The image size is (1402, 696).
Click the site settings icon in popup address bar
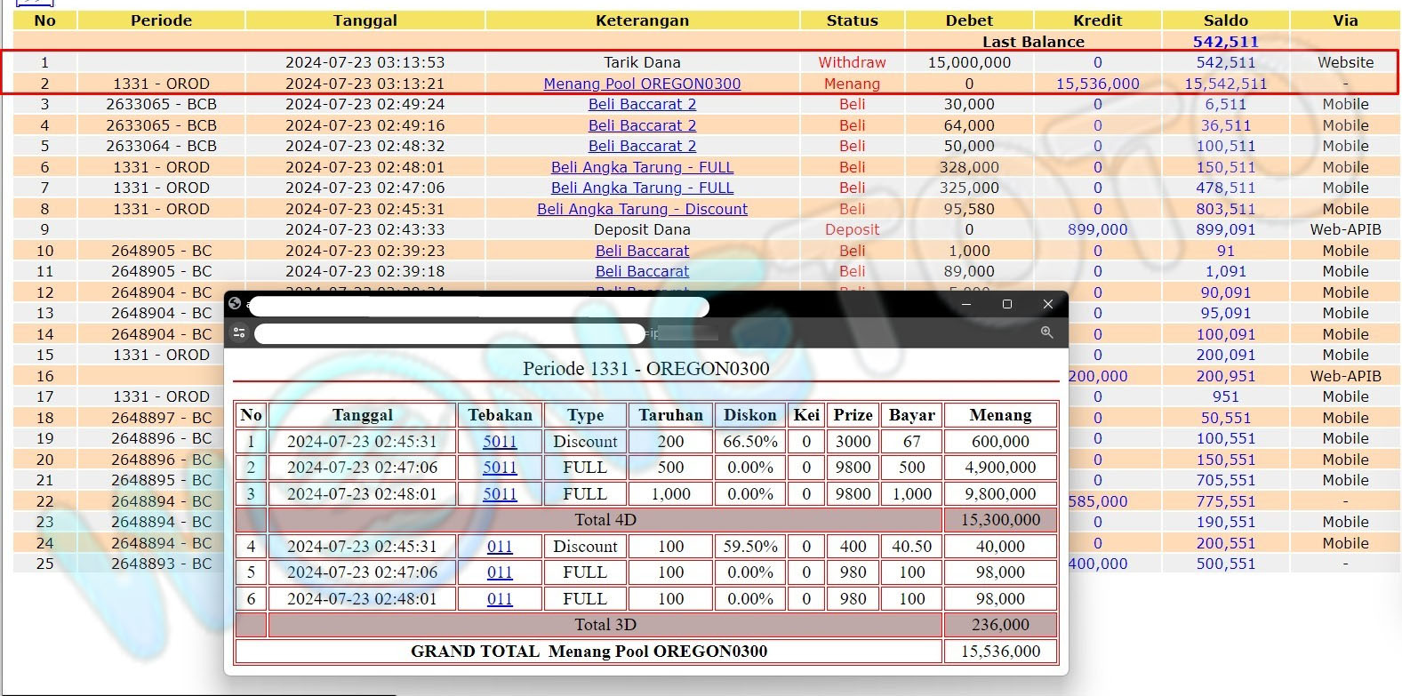point(238,332)
